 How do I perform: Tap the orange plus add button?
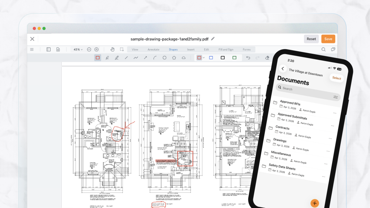[x=315, y=203]
